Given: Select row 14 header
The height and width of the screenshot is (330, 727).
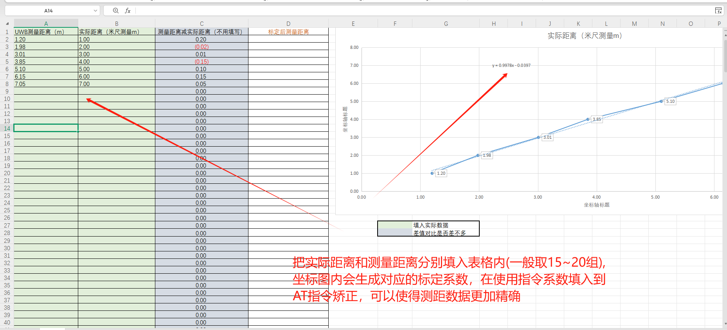Looking at the screenshot, I should pos(7,128).
